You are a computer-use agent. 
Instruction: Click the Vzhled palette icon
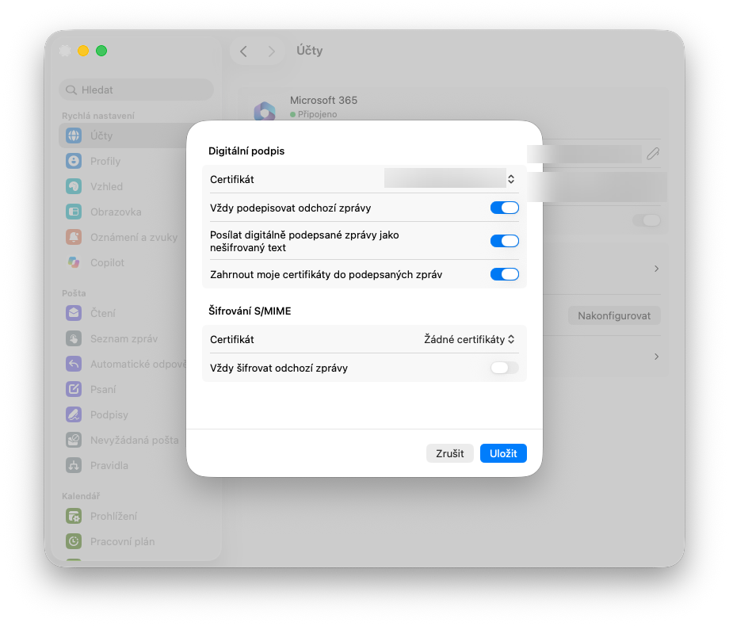coord(74,186)
